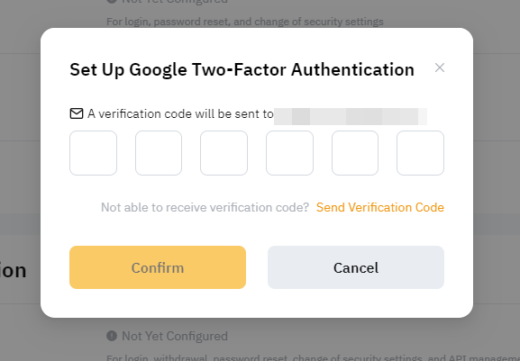Click background text 'For login, password reset' at top
The width and height of the screenshot is (520, 361).
click(245, 22)
